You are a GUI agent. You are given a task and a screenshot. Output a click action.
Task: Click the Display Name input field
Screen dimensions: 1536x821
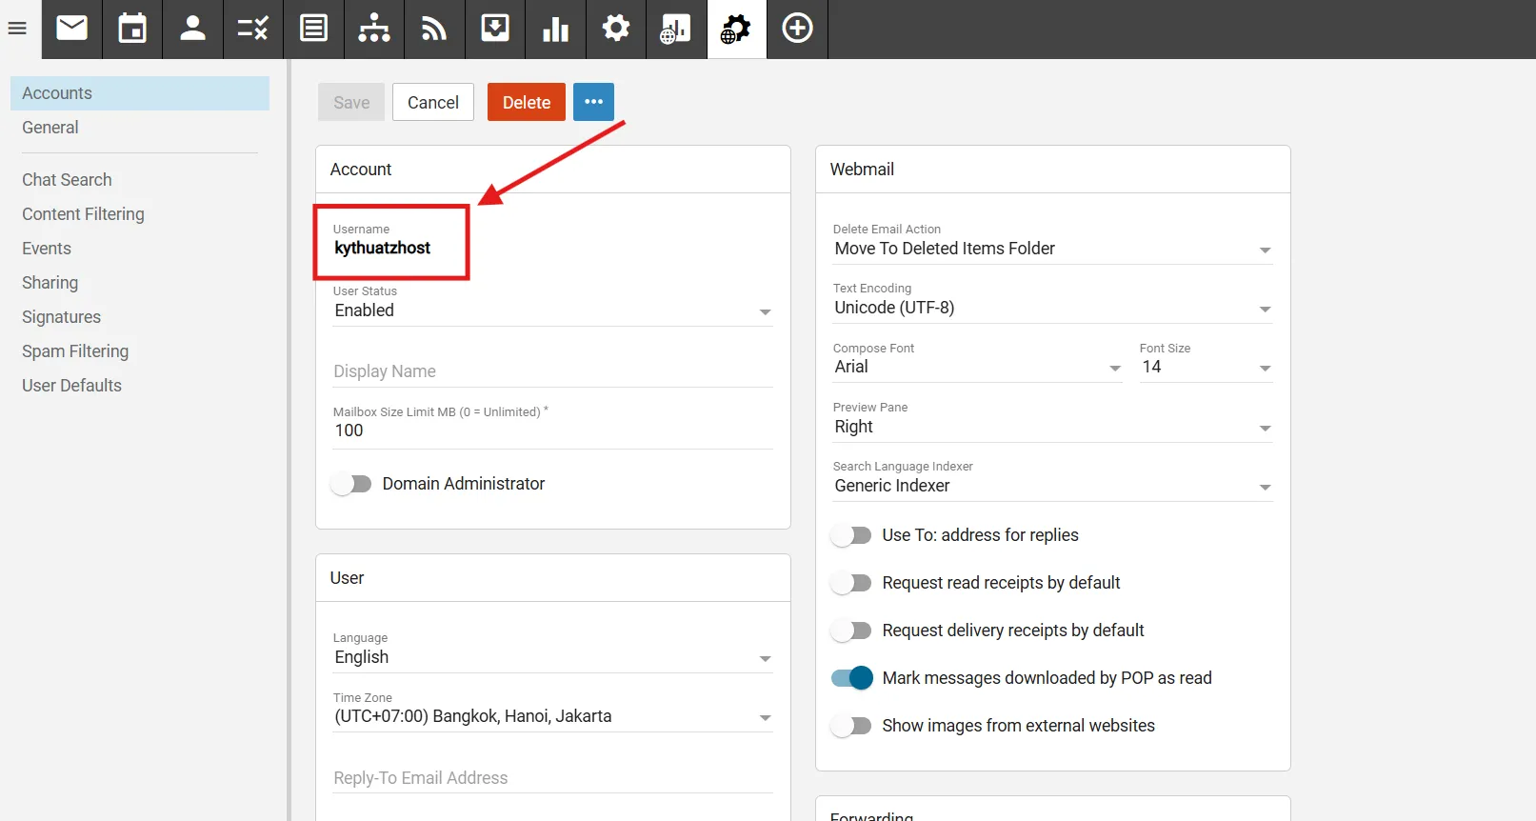pyautogui.click(x=552, y=371)
